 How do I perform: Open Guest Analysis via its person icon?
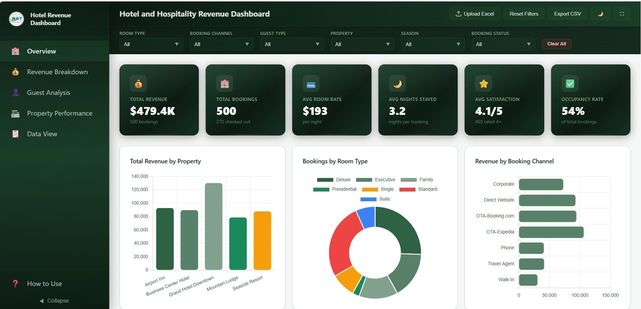coord(15,92)
